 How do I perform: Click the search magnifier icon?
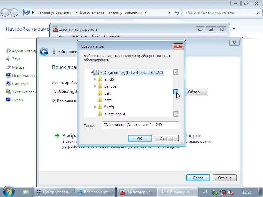tap(258, 12)
